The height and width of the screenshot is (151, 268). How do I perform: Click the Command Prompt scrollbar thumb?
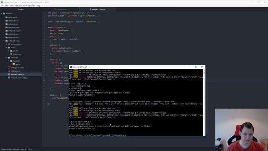pyautogui.click(x=204, y=73)
